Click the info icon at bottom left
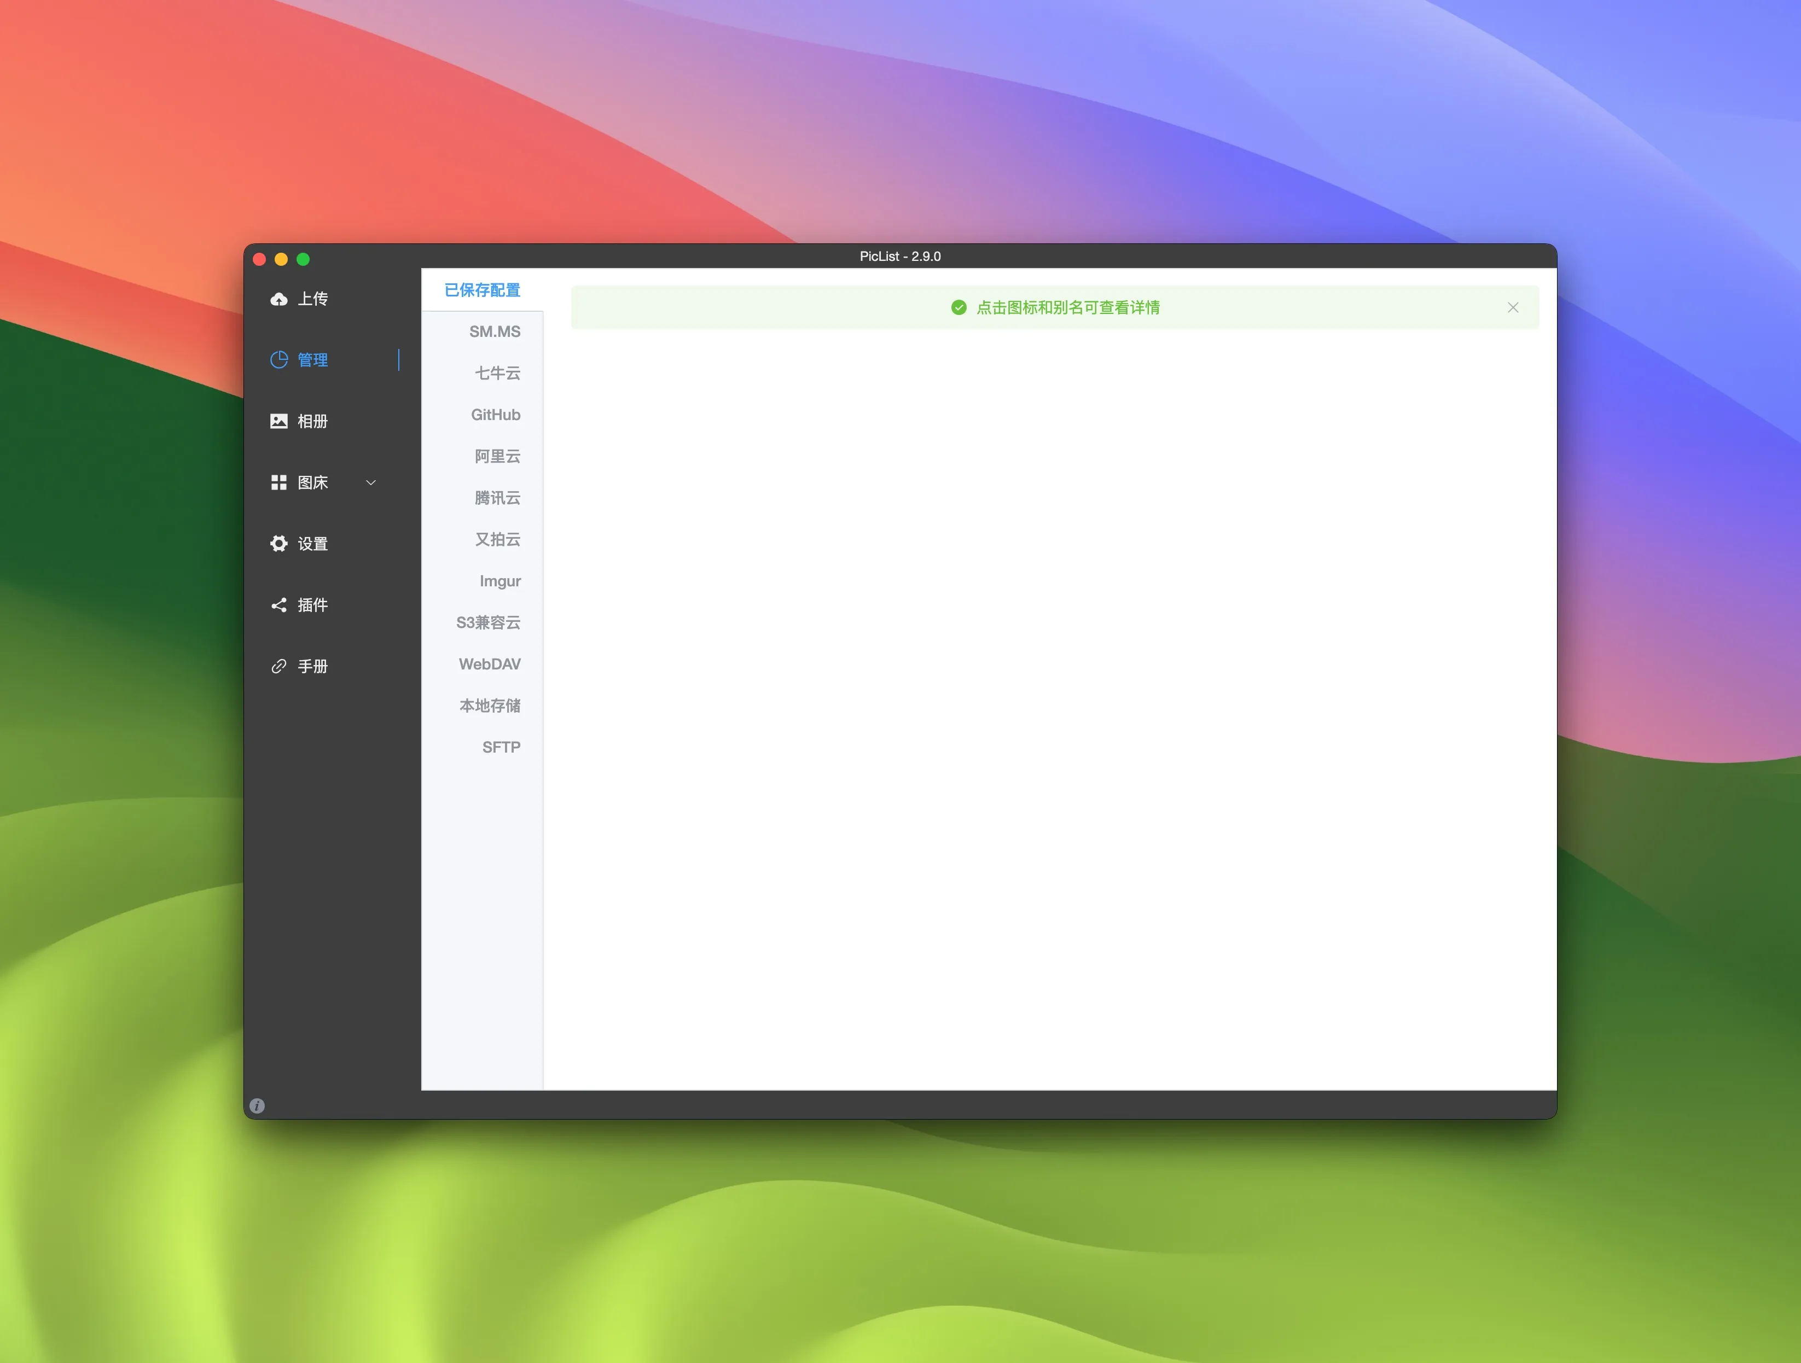 pos(257,1106)
